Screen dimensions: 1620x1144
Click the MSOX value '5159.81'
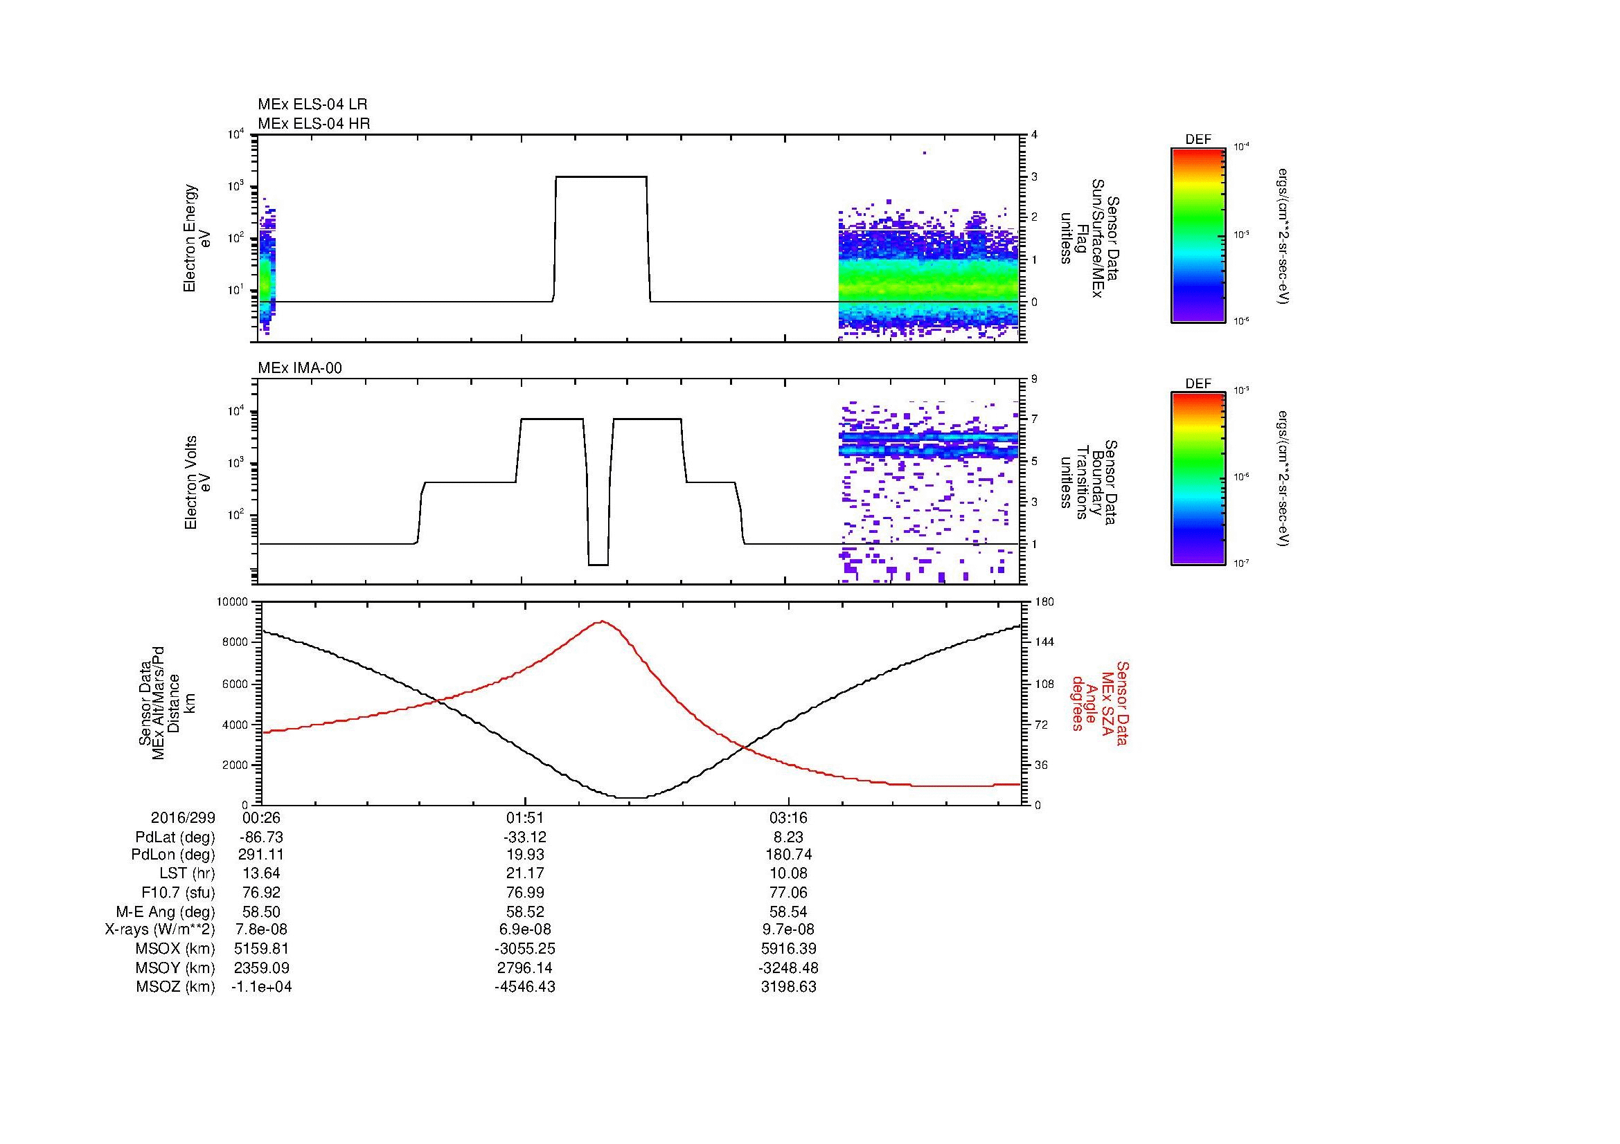(x=261, y=949)
